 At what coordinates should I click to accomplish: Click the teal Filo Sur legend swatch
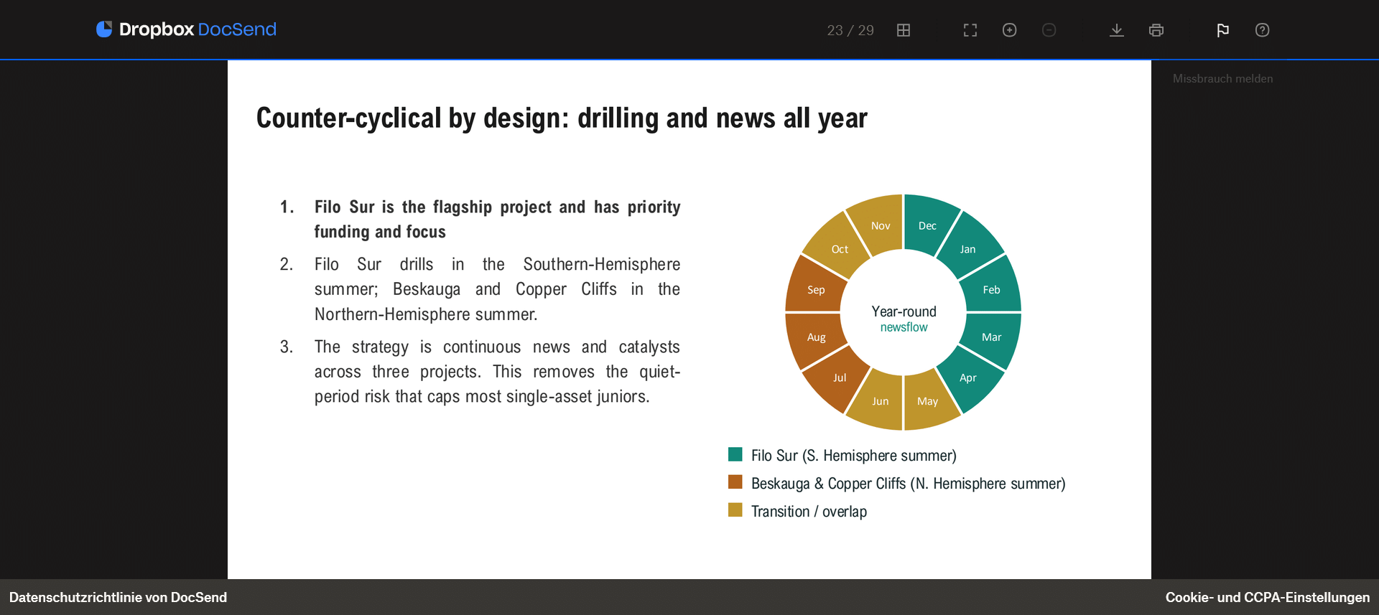(735, 454)
